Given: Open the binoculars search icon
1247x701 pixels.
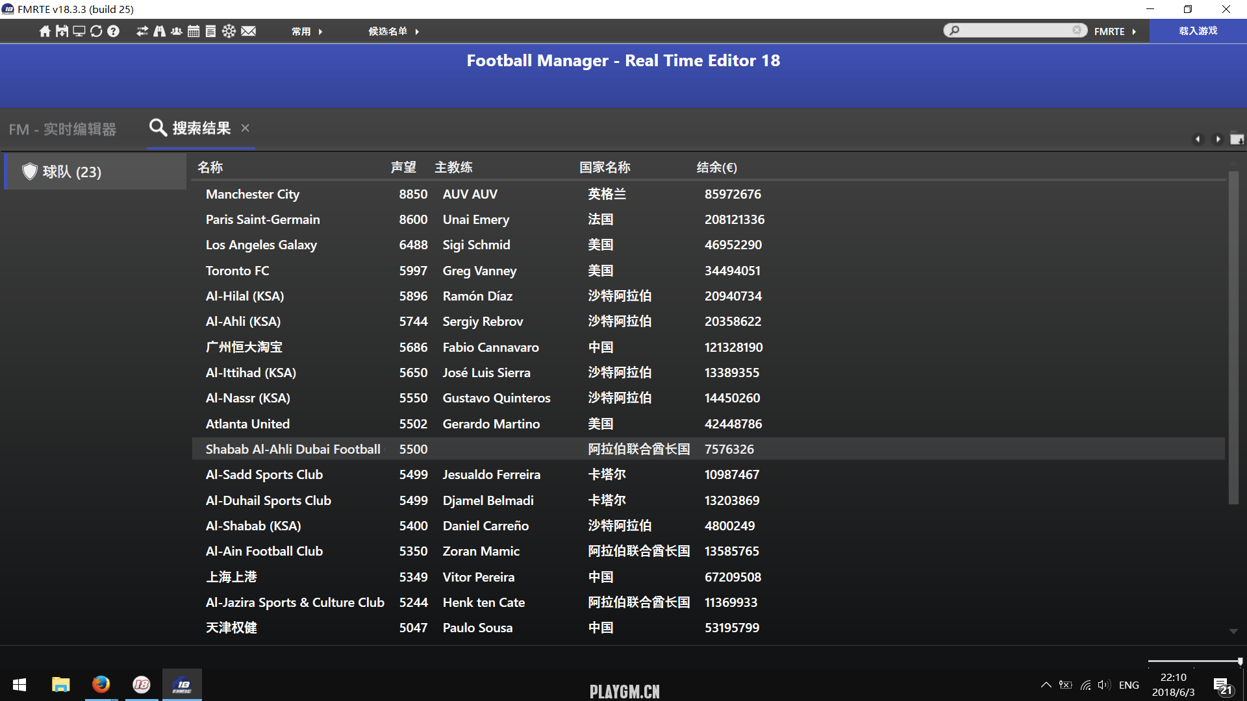Looking at the screenshot, I should click(159, 31).
